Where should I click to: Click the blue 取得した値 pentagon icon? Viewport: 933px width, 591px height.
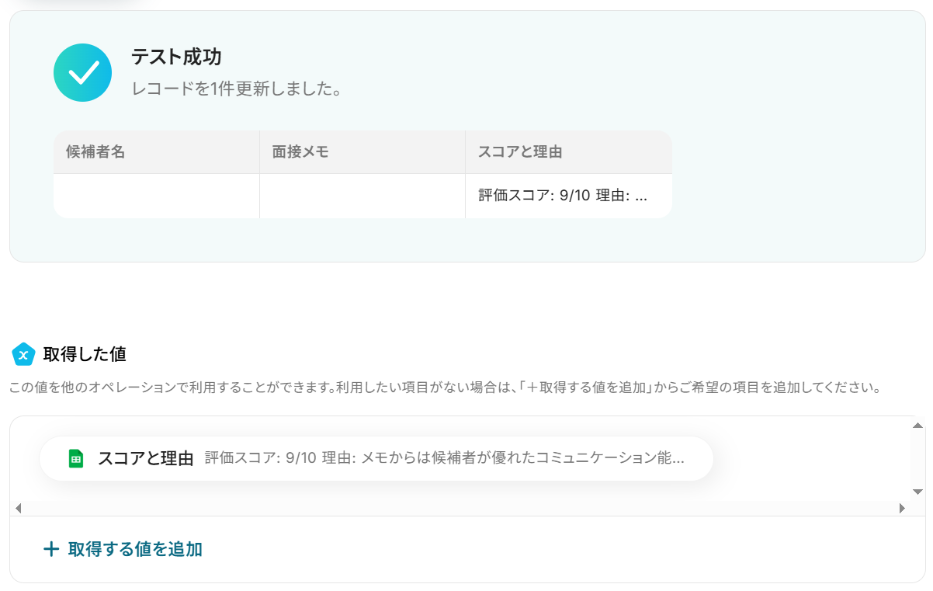pos(23,354)
